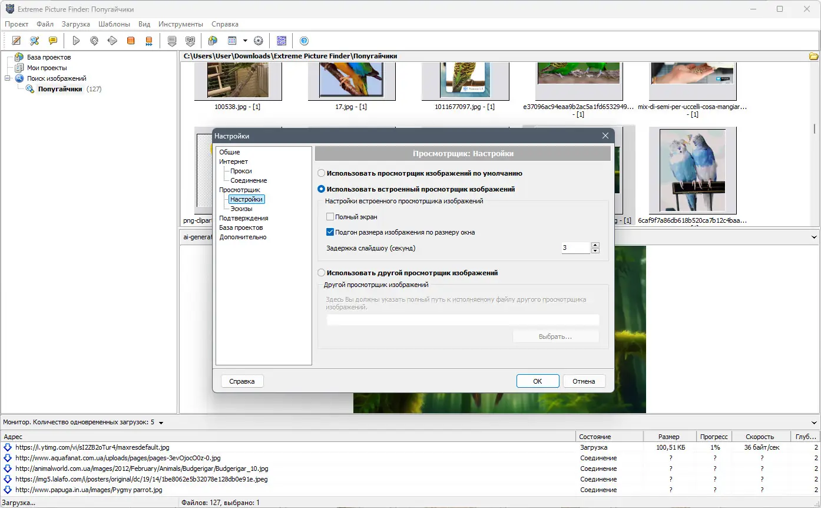Click the 'Отмена' button
Viewport: 821px width, 508px height.
[584, 381]
